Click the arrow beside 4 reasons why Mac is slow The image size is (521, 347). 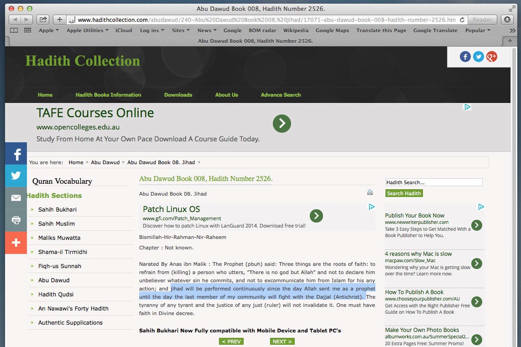click(476, 264)
